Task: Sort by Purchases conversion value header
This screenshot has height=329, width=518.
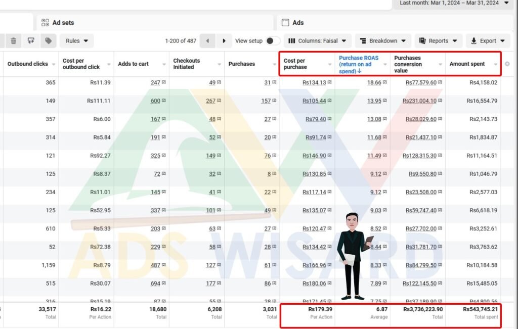Action: (x=408, y=64)
